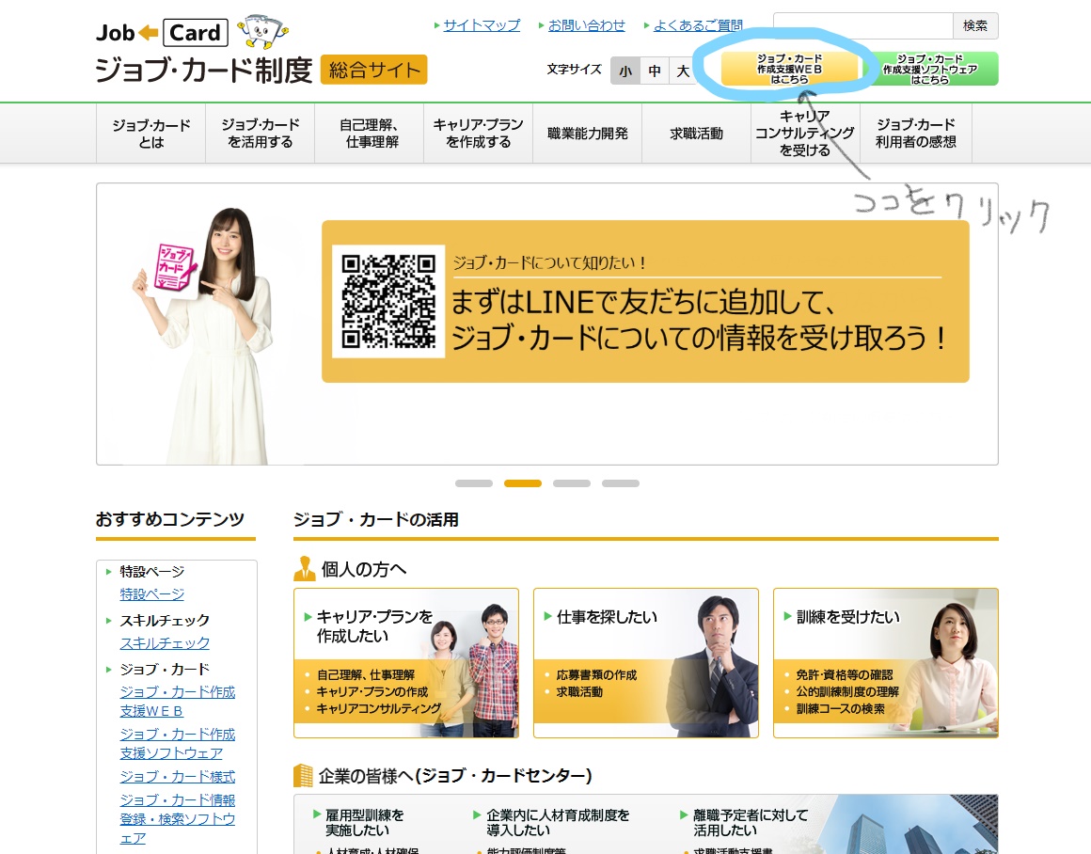
Task: Go to the first carousel slide indicator
Action: tap(474, 483)
